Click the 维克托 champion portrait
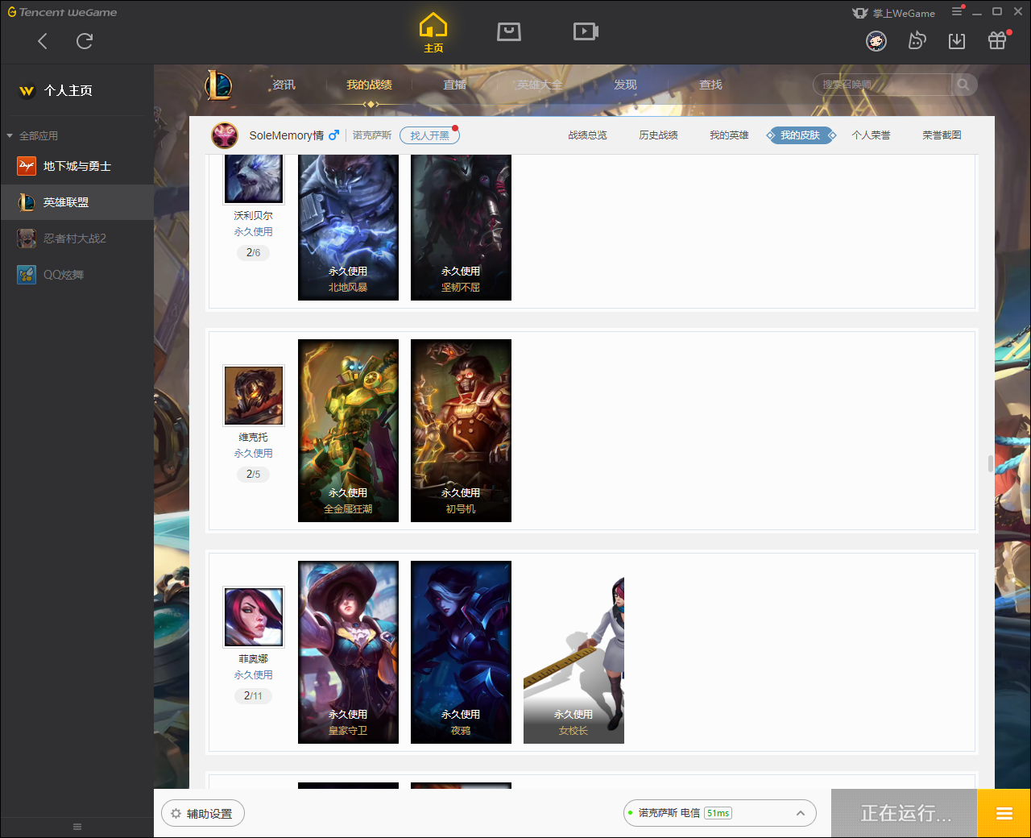The image size is (1031, 838). [254, 396]
